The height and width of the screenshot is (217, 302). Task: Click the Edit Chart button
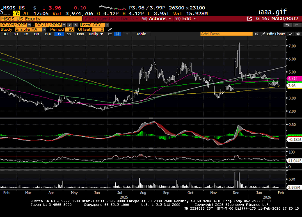[274, 34]
